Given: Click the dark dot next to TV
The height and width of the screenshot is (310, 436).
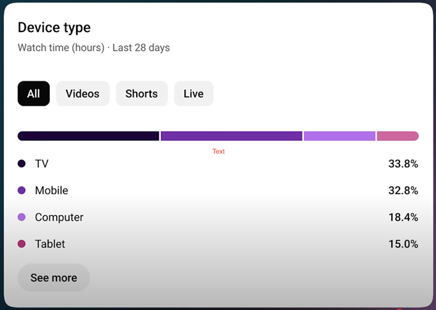Looking at the screenshot, I should [22, 163].
